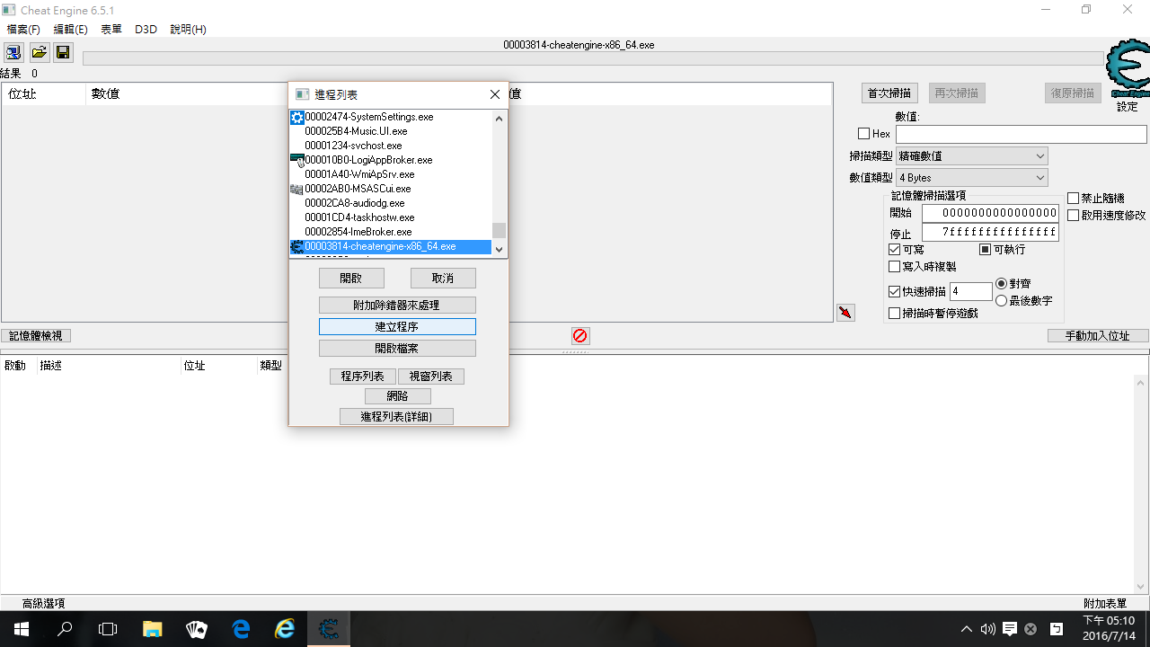This screenshot has height=647, width=1150.
Task: Click Cheat Engine taskbar icon
Action: pyautogui.click(x=329, y=629)
